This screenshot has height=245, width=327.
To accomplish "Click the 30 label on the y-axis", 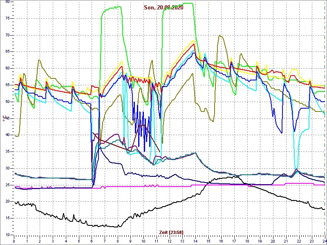I will [x=7, y=168].
